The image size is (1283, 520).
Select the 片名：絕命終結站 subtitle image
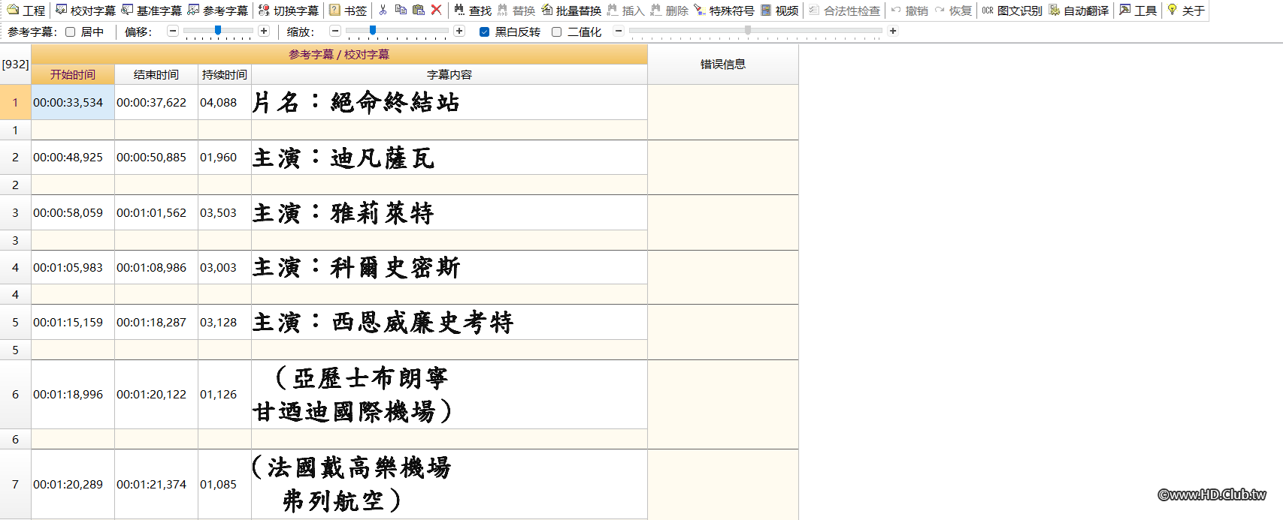coord(356,102)
